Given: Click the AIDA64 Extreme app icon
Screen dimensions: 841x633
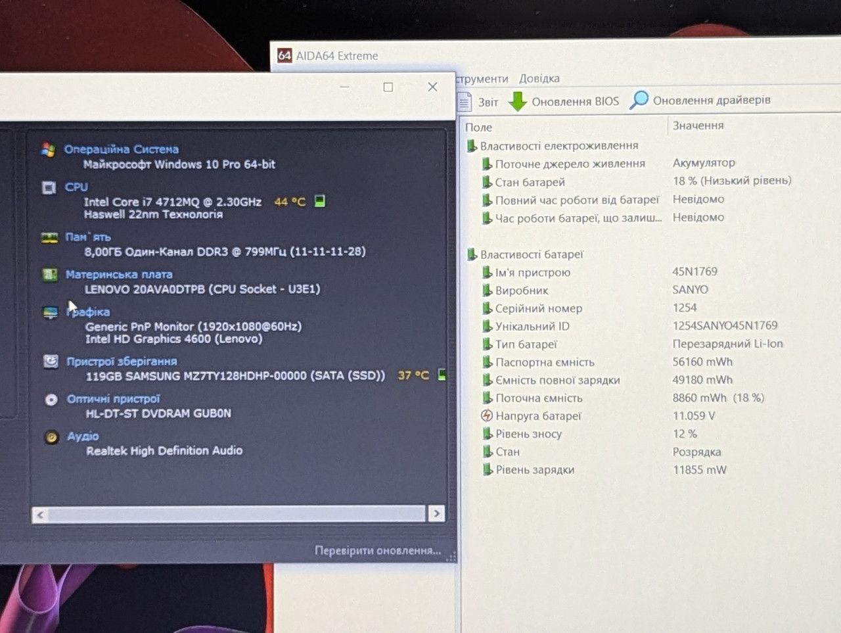Looking at the screenshot, I should point(284,56).
